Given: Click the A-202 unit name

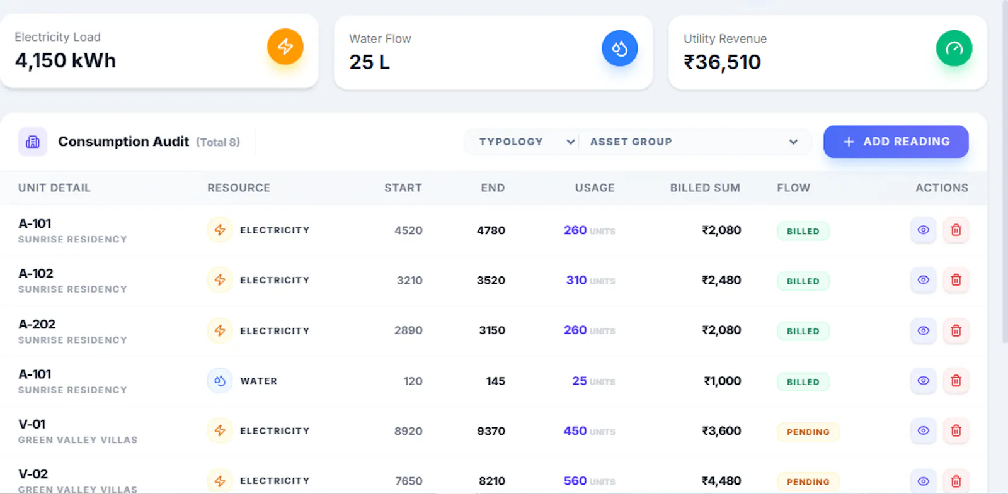Looking at the screenshot, I should pyautogui.click(x=37, y=324).
